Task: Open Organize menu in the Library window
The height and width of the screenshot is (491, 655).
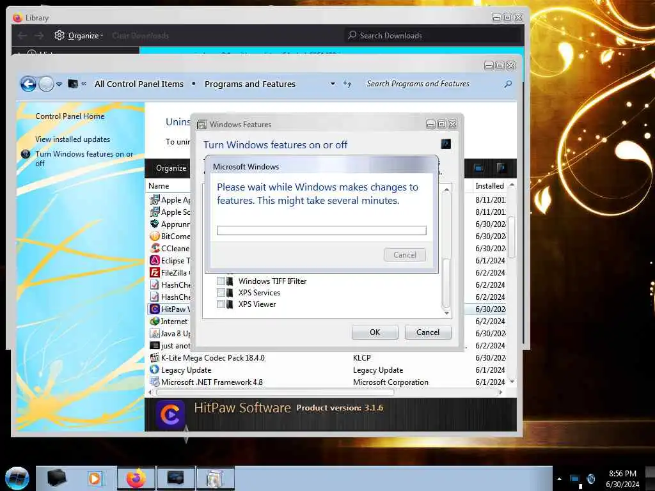Action: 79,36
